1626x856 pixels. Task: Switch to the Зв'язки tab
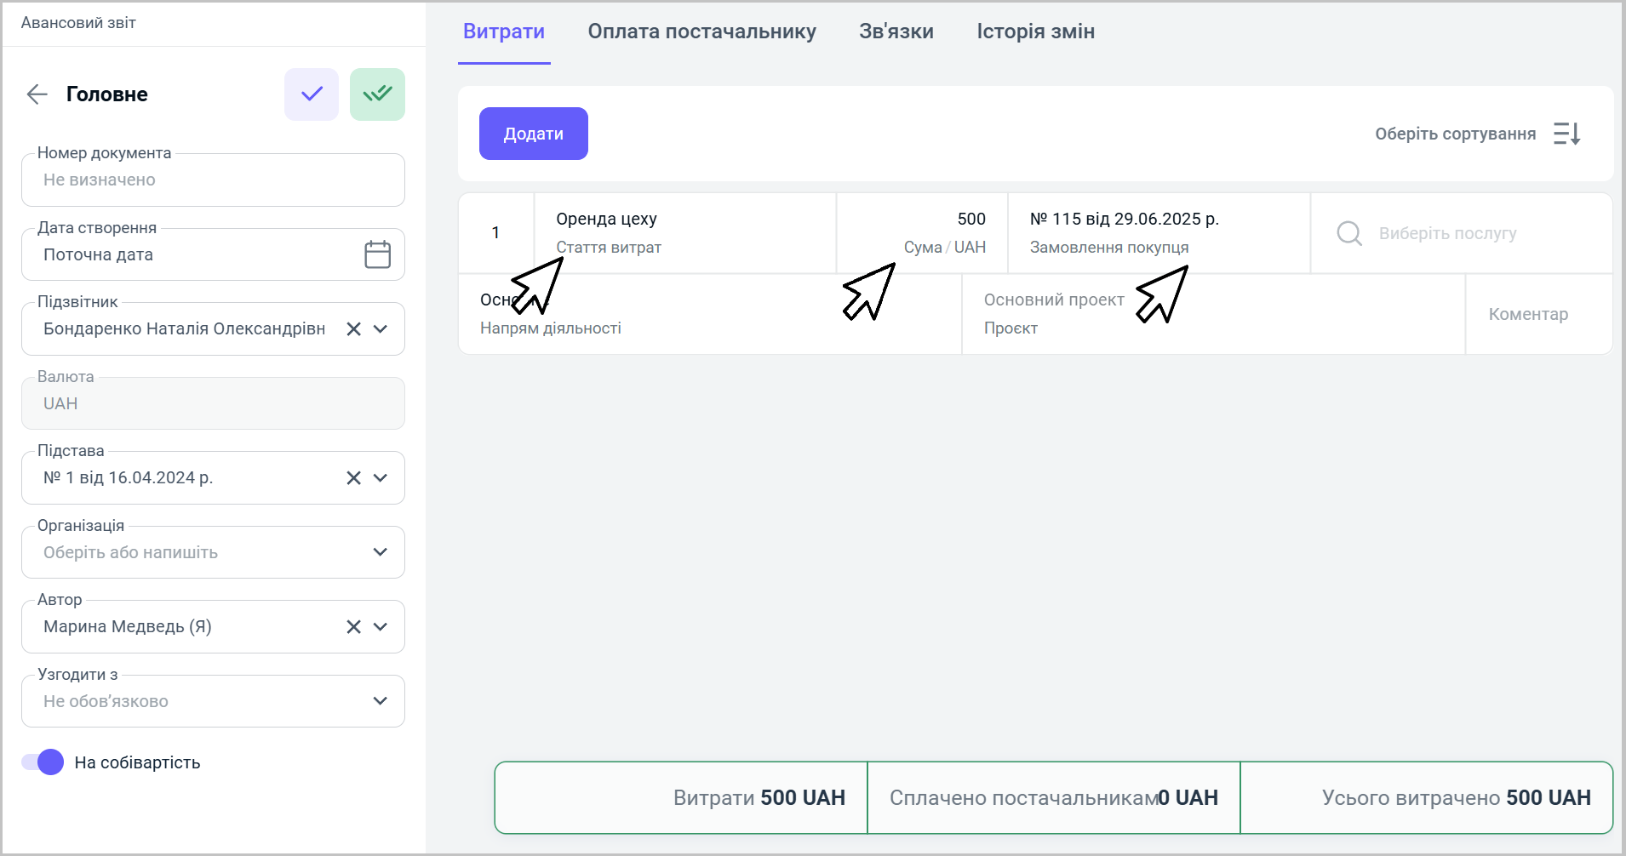click(x=896, y=31)
